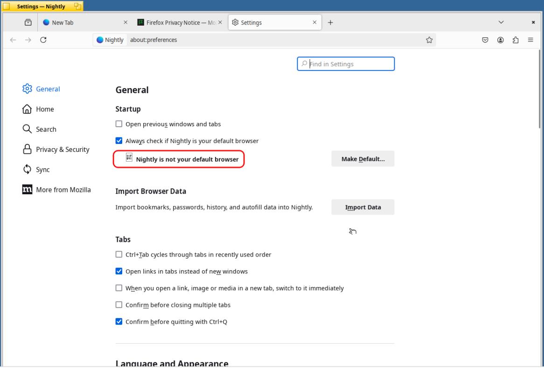
Task: Click the New Tab favicon
Action: pyautogui.click(x=46, y=22)
